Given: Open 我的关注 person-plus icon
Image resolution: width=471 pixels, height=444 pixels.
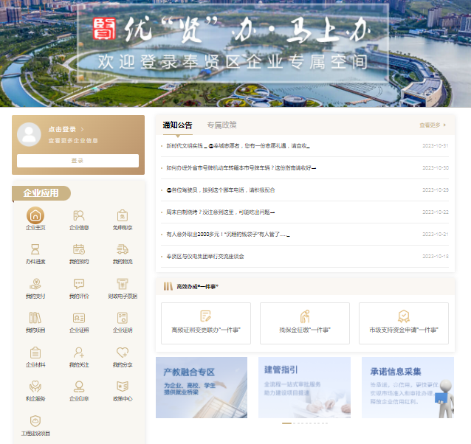Looking at the screenshot, I should [x=79, y=353].
